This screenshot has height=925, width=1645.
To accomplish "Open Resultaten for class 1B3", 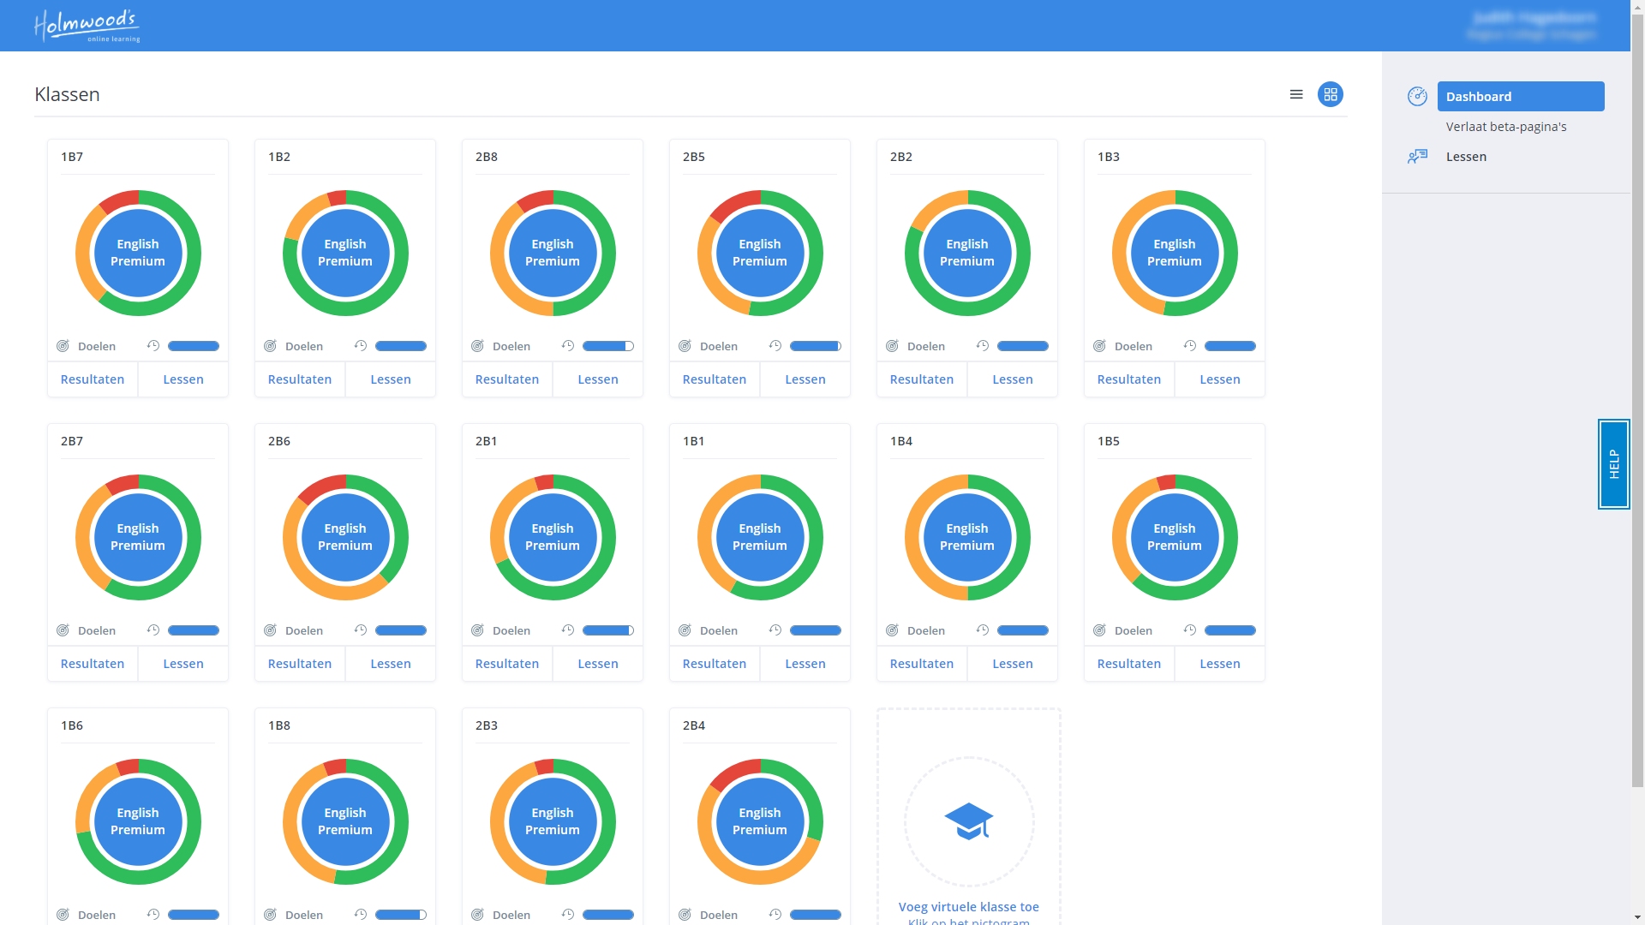I will coord(1129,379).
